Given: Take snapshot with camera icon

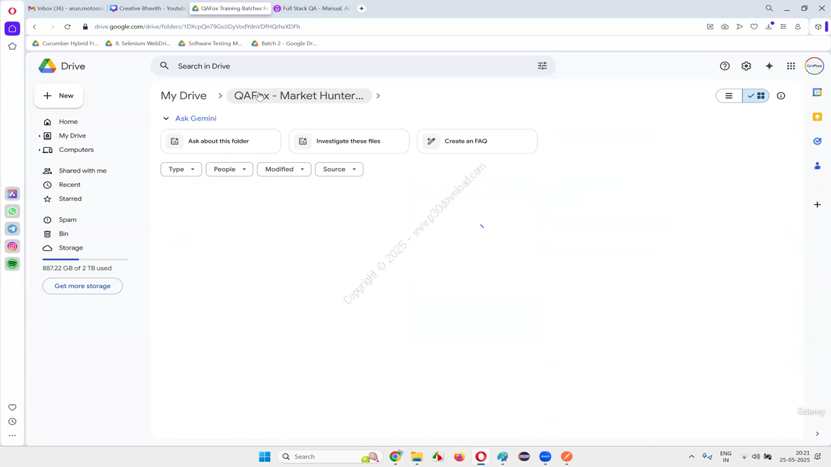Looking at the screenshot, I should 725,27.
